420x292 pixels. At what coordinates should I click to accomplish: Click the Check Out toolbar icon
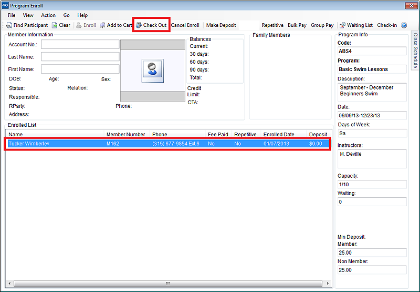click(139, 25)
